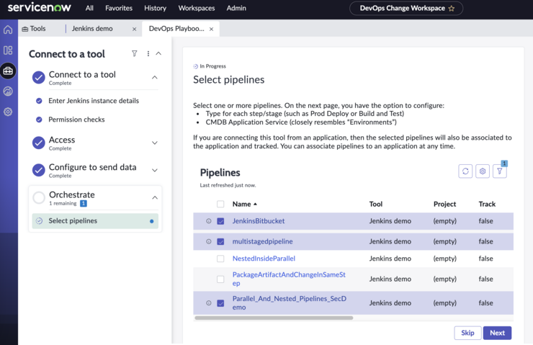
Task: Check the NestedInsideParallel checkbox
Action: point(220,259)
